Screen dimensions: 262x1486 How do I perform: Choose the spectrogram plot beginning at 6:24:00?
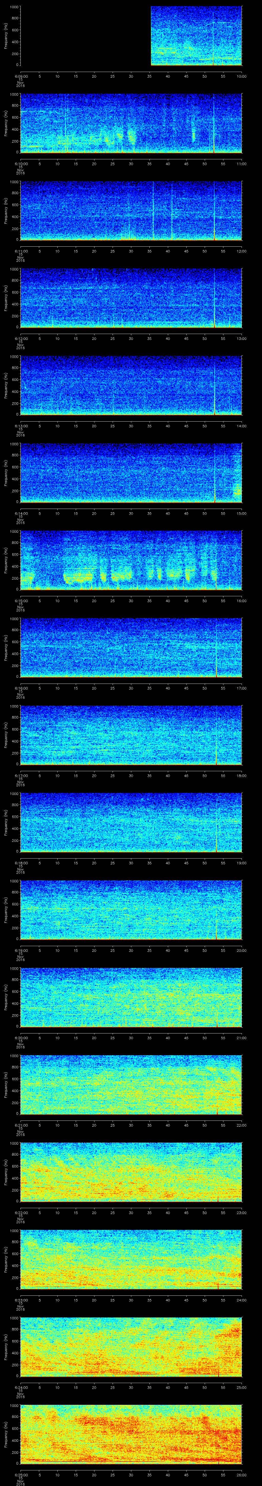pyautogui.click(x=131, y=1347)
